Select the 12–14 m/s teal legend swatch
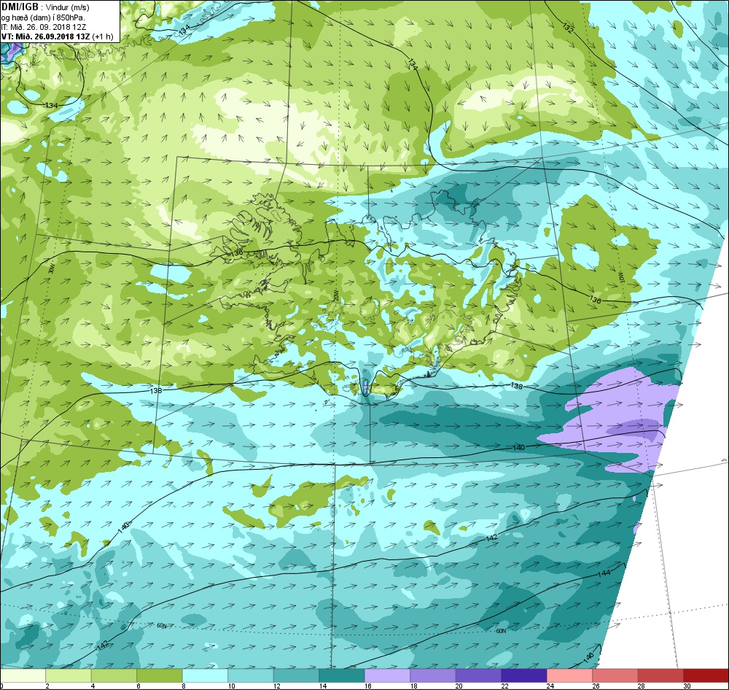729x690 pixels. tap(297, 675)
